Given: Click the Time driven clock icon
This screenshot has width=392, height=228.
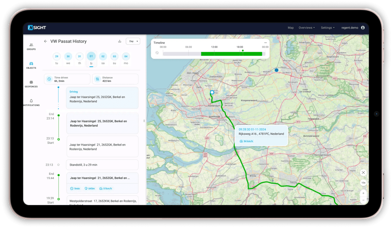Looking at the screenshot, I should click(x=49, y=79).
